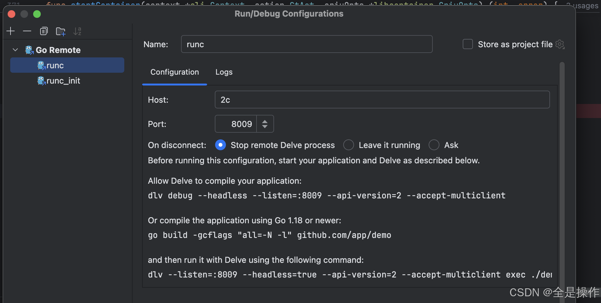The image size is (601, 303).
Task: Choose the Ask radio option
Action: tap(434, 145)
